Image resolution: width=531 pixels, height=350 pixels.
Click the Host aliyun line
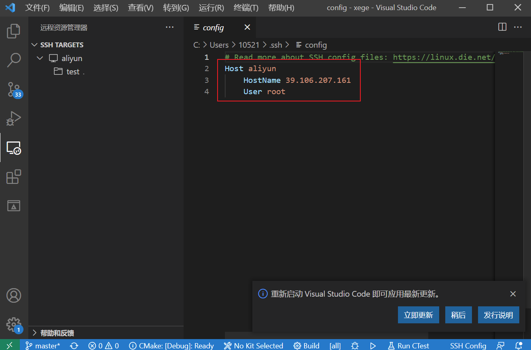click(250, 68)
